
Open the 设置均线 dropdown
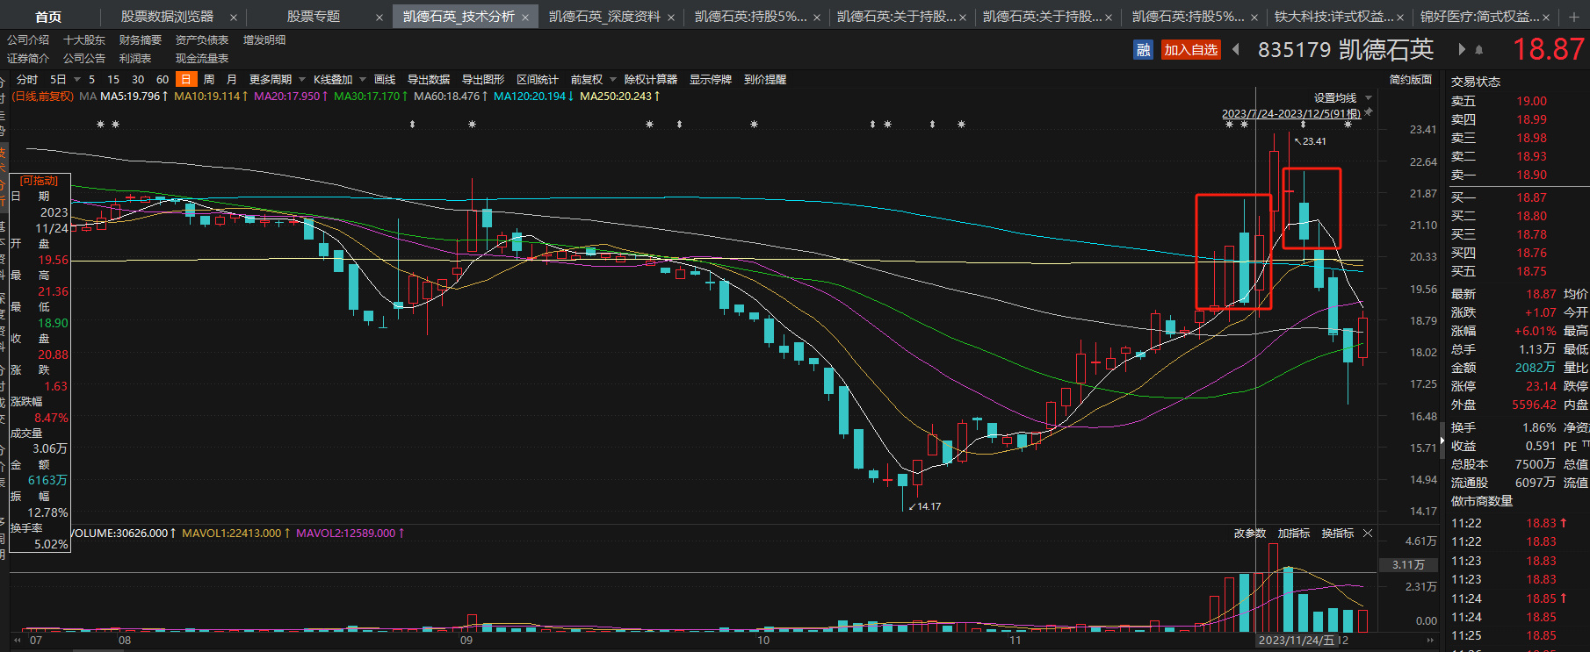tap(1342, 98)
